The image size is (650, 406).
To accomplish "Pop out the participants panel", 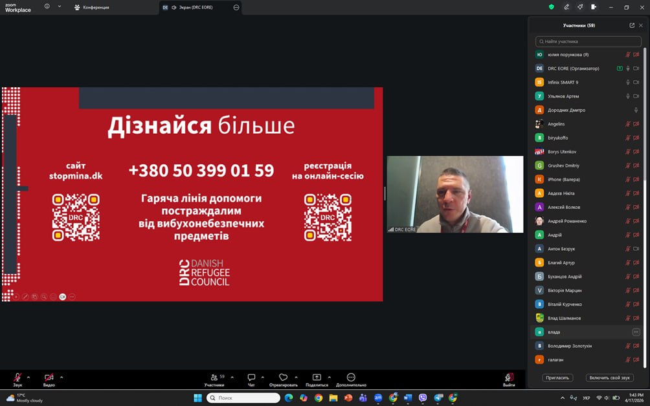I will point(632,25).
